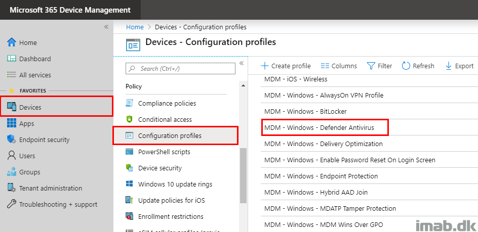The image size is (478, 232).
Task: Click the Devices label in favorites
Action: [30, 107]
